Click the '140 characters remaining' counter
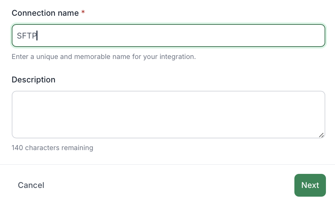 coord(52,148)
